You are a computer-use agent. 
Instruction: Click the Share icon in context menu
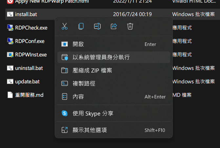(x=114, y=26)
